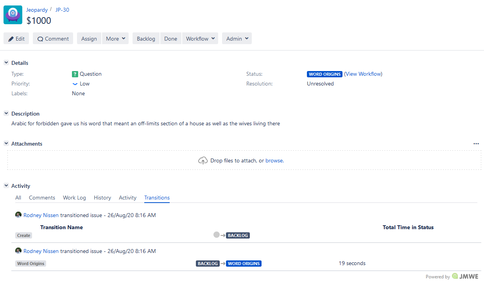Click the browse link to attach files
This screenshot has height=285, width=484.
click(x=274, y=160)
